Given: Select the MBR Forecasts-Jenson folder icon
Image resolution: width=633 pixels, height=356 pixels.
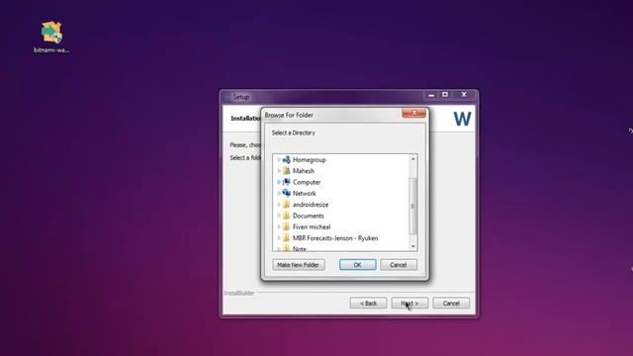Looking at the screenshot, I should [x=286, y=237].
